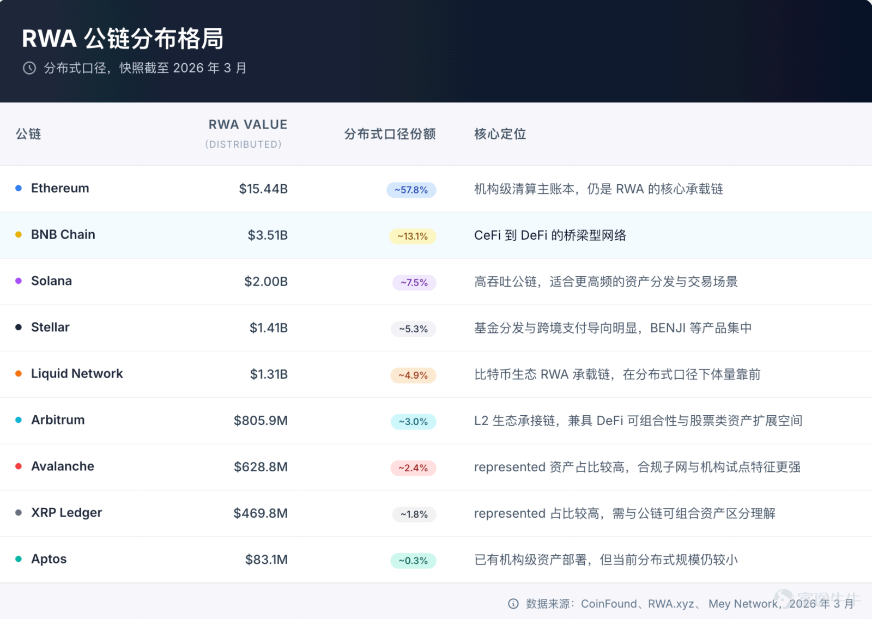Click the subtitle 分布式口径，快照截至 2026 年 3 月

(146, 68)
